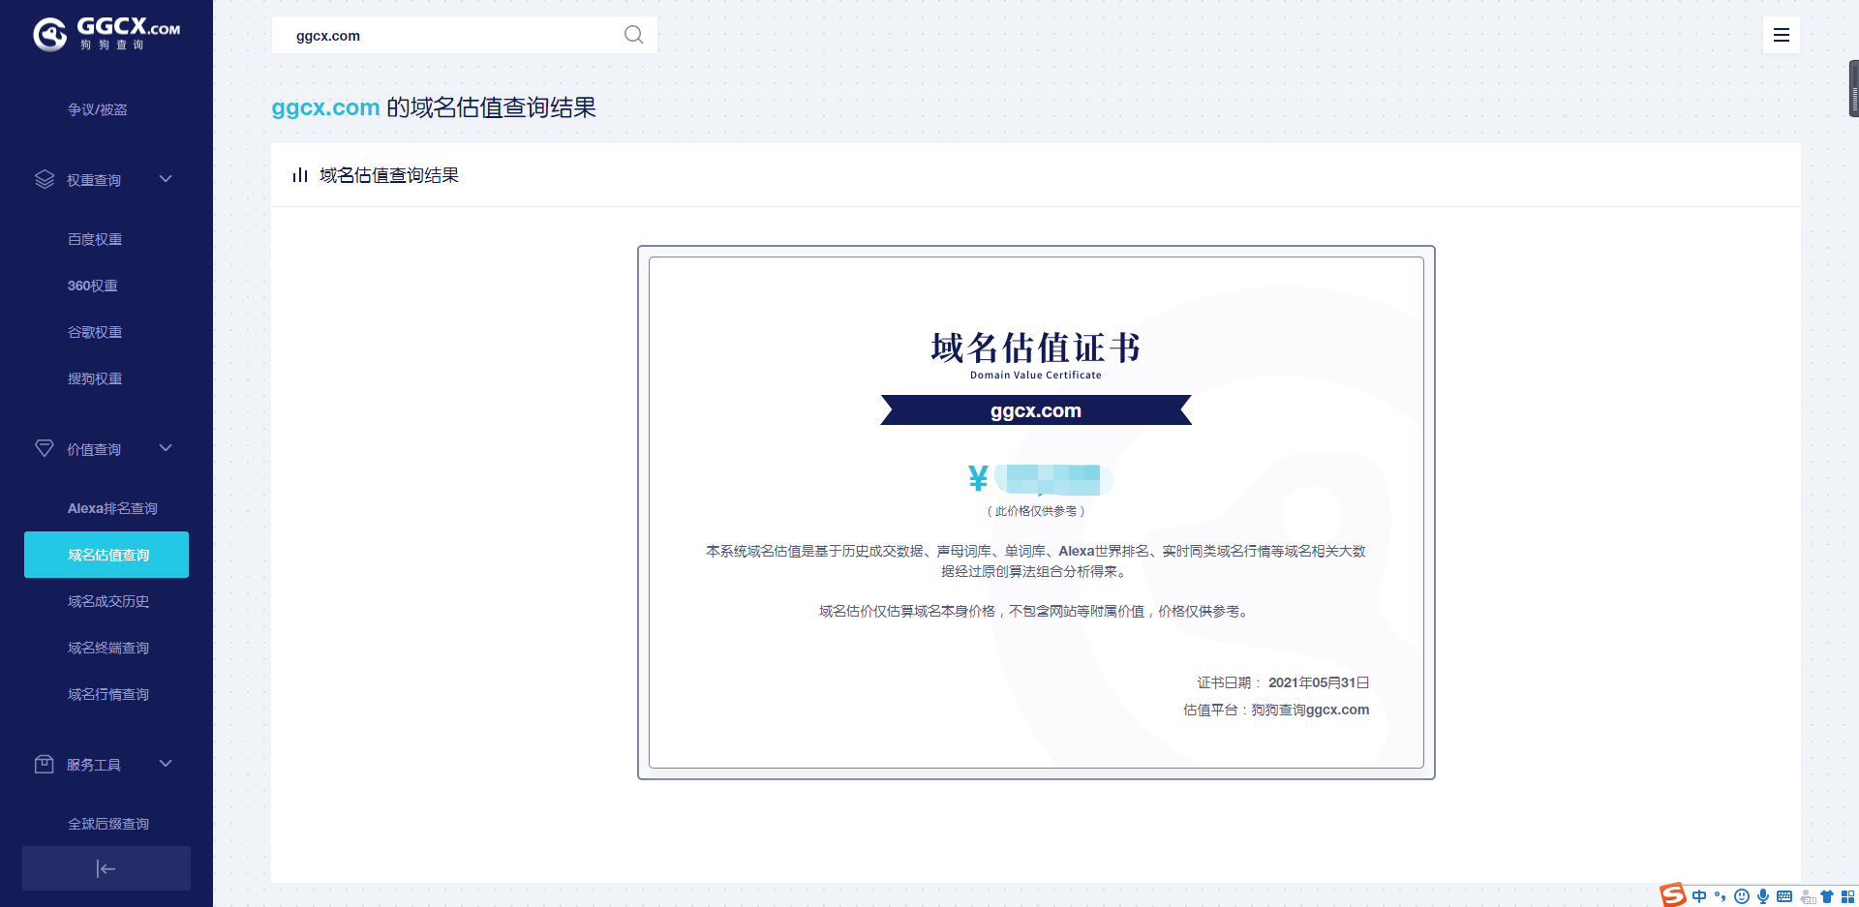Open 百度权重 page
Viewport: 1859px width, 907px height.
point(95,239)
